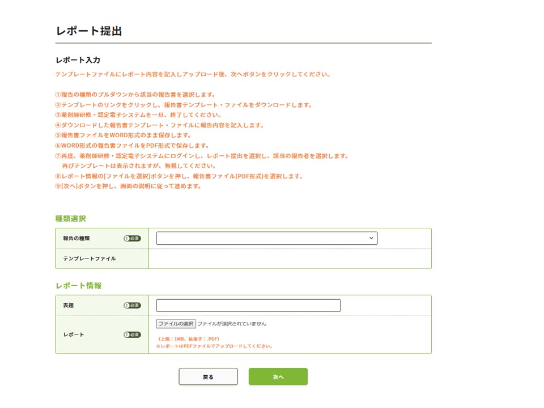The height and width of the screenshot is (408, 544).
Task: Proceed with the green 次へ button
Action: click(278, 377)
